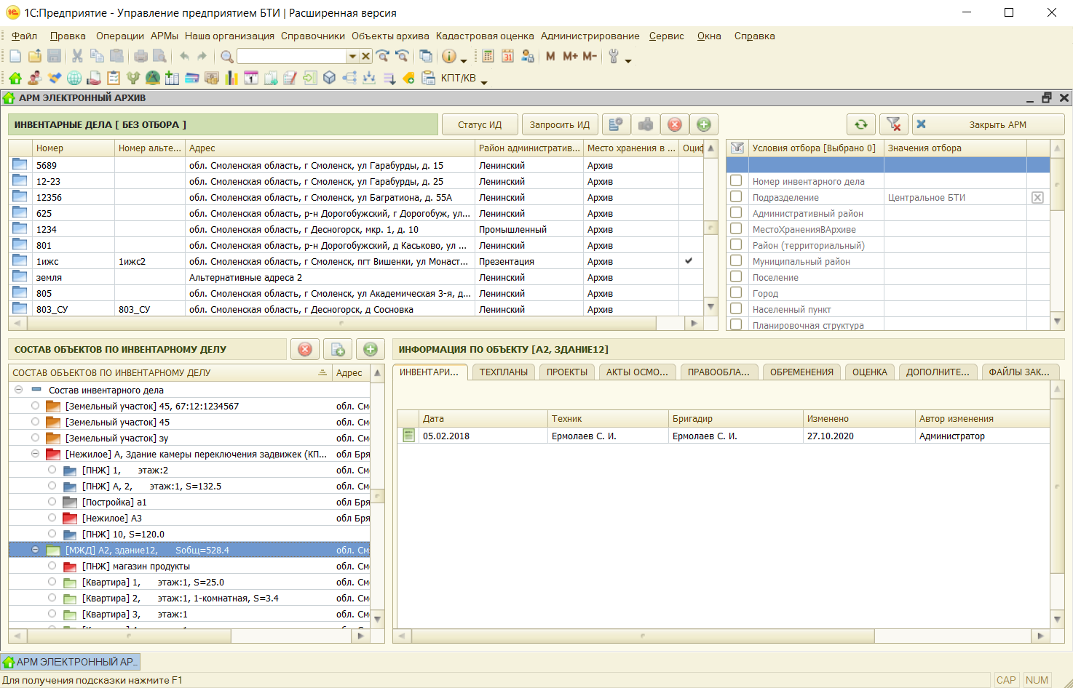Select inventory case row '12356'

(x=356, y=197)
